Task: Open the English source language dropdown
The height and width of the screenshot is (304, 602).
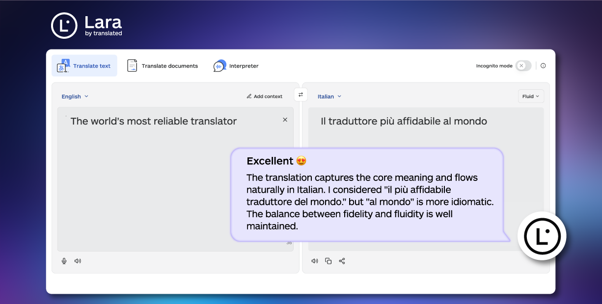Action: tap(75, 97)
